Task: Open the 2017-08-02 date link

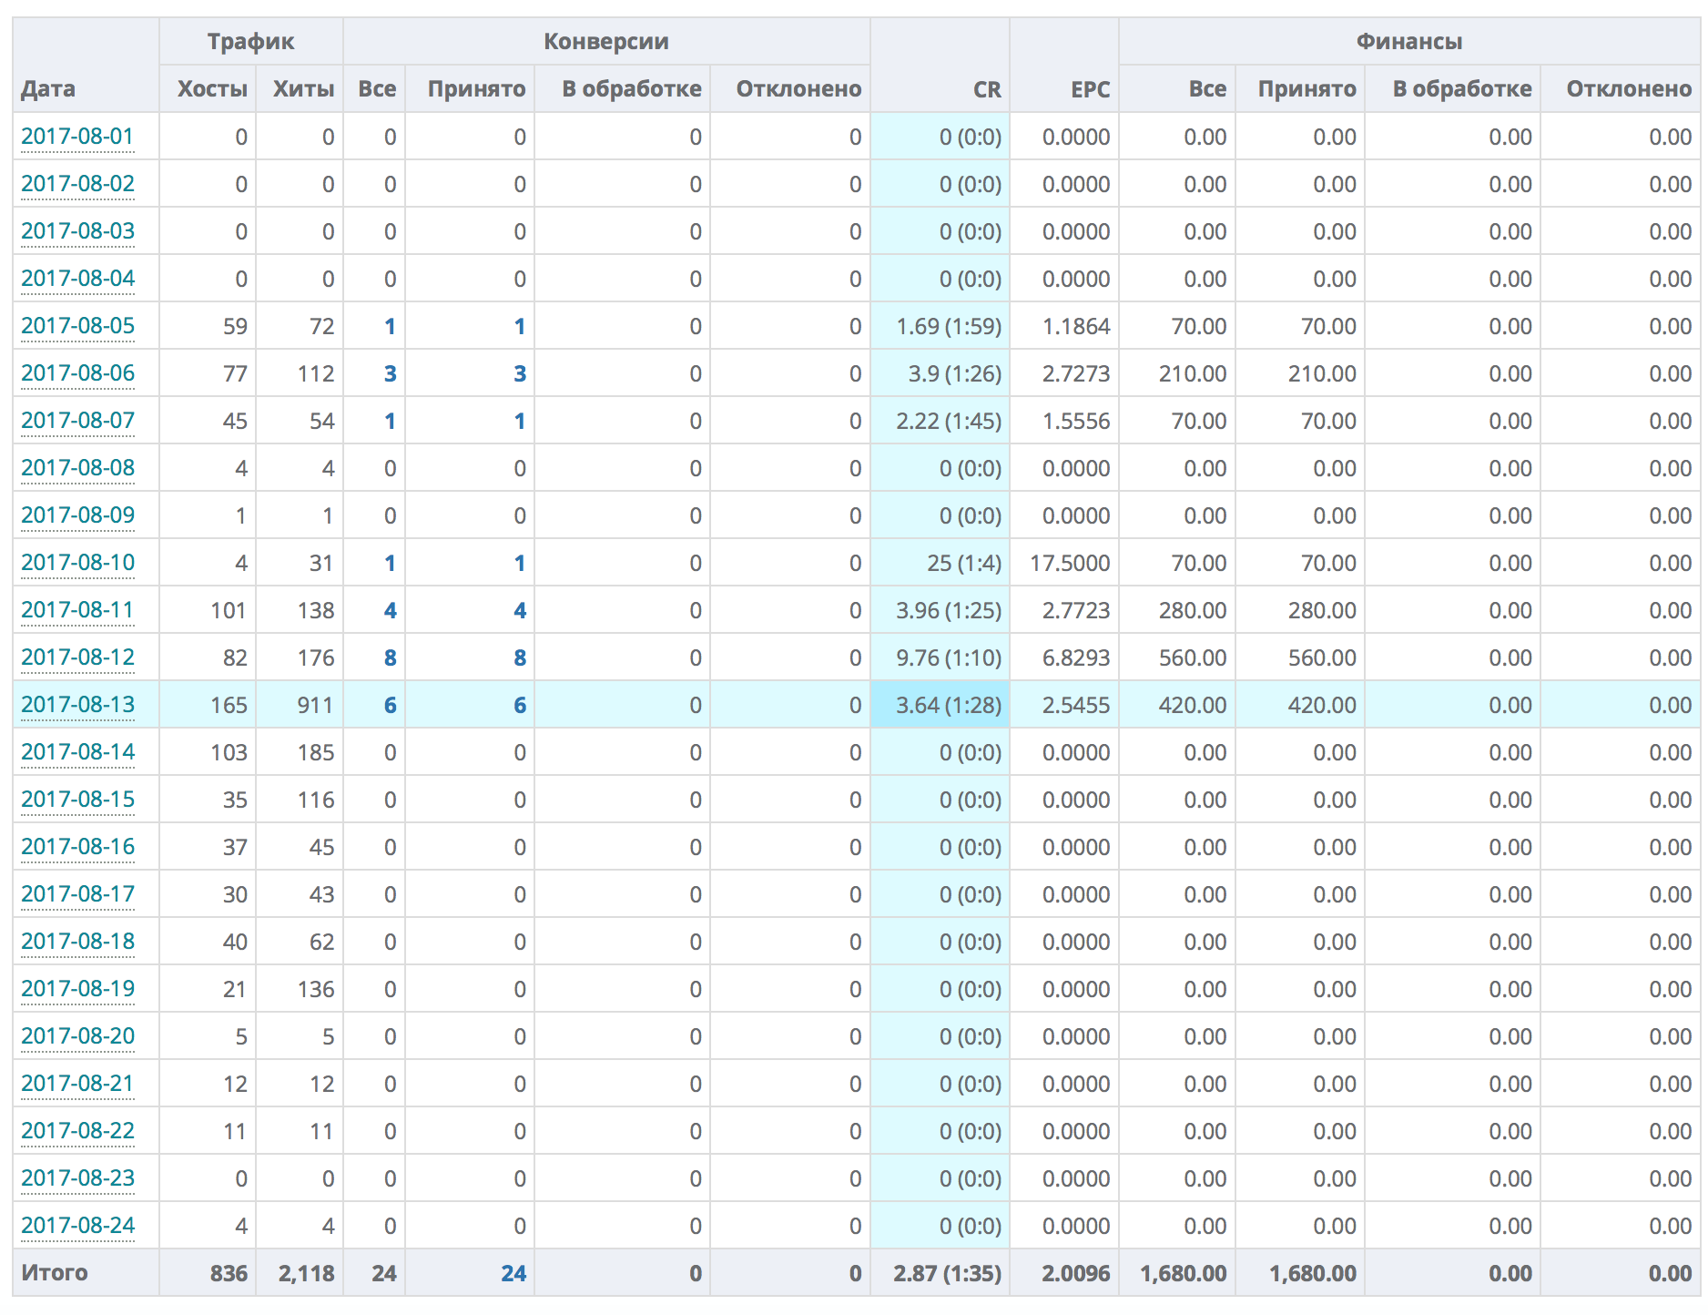Action: tap(77, 184)
